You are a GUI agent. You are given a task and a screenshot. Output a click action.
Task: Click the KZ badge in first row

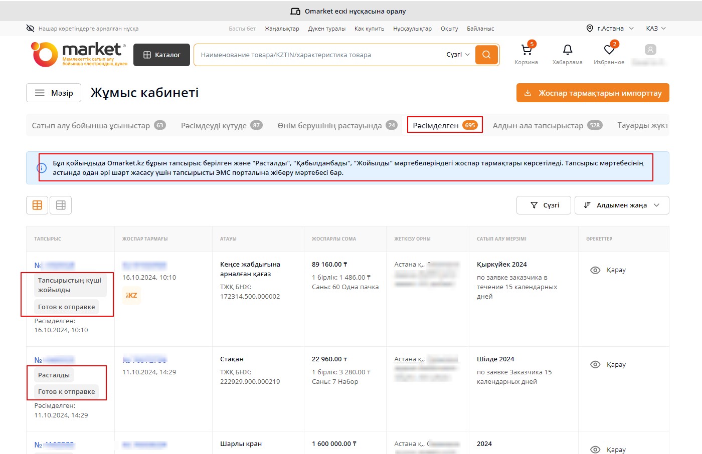[x=131, y=295]
